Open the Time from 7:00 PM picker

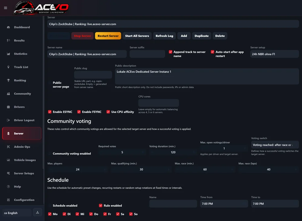pyautogui.click(x=224, y=204)
